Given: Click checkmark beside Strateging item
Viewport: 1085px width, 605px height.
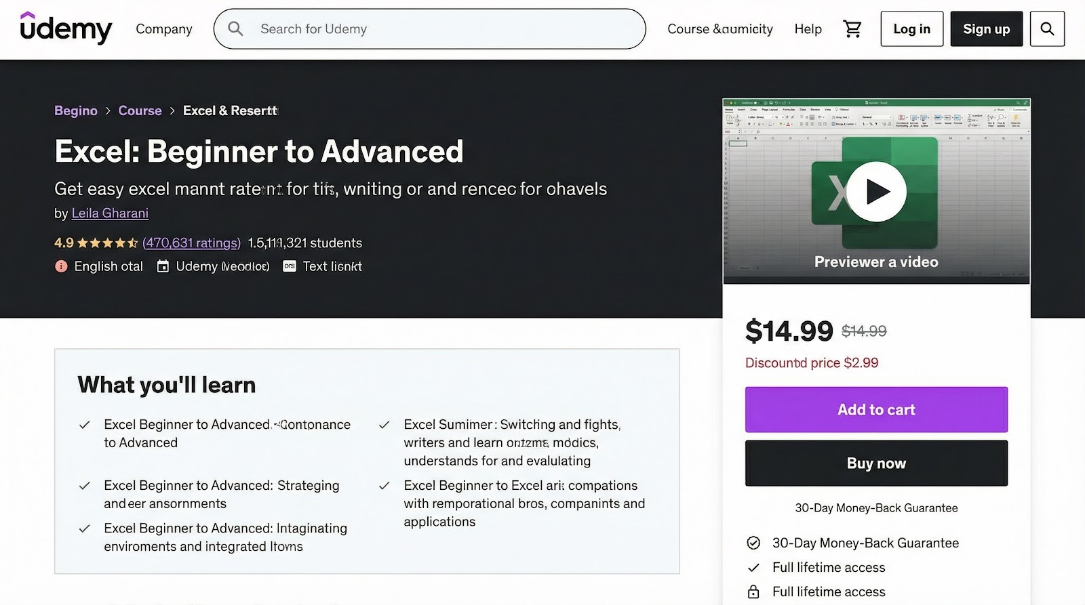Looking at the screenshot, I should (85, 486).
